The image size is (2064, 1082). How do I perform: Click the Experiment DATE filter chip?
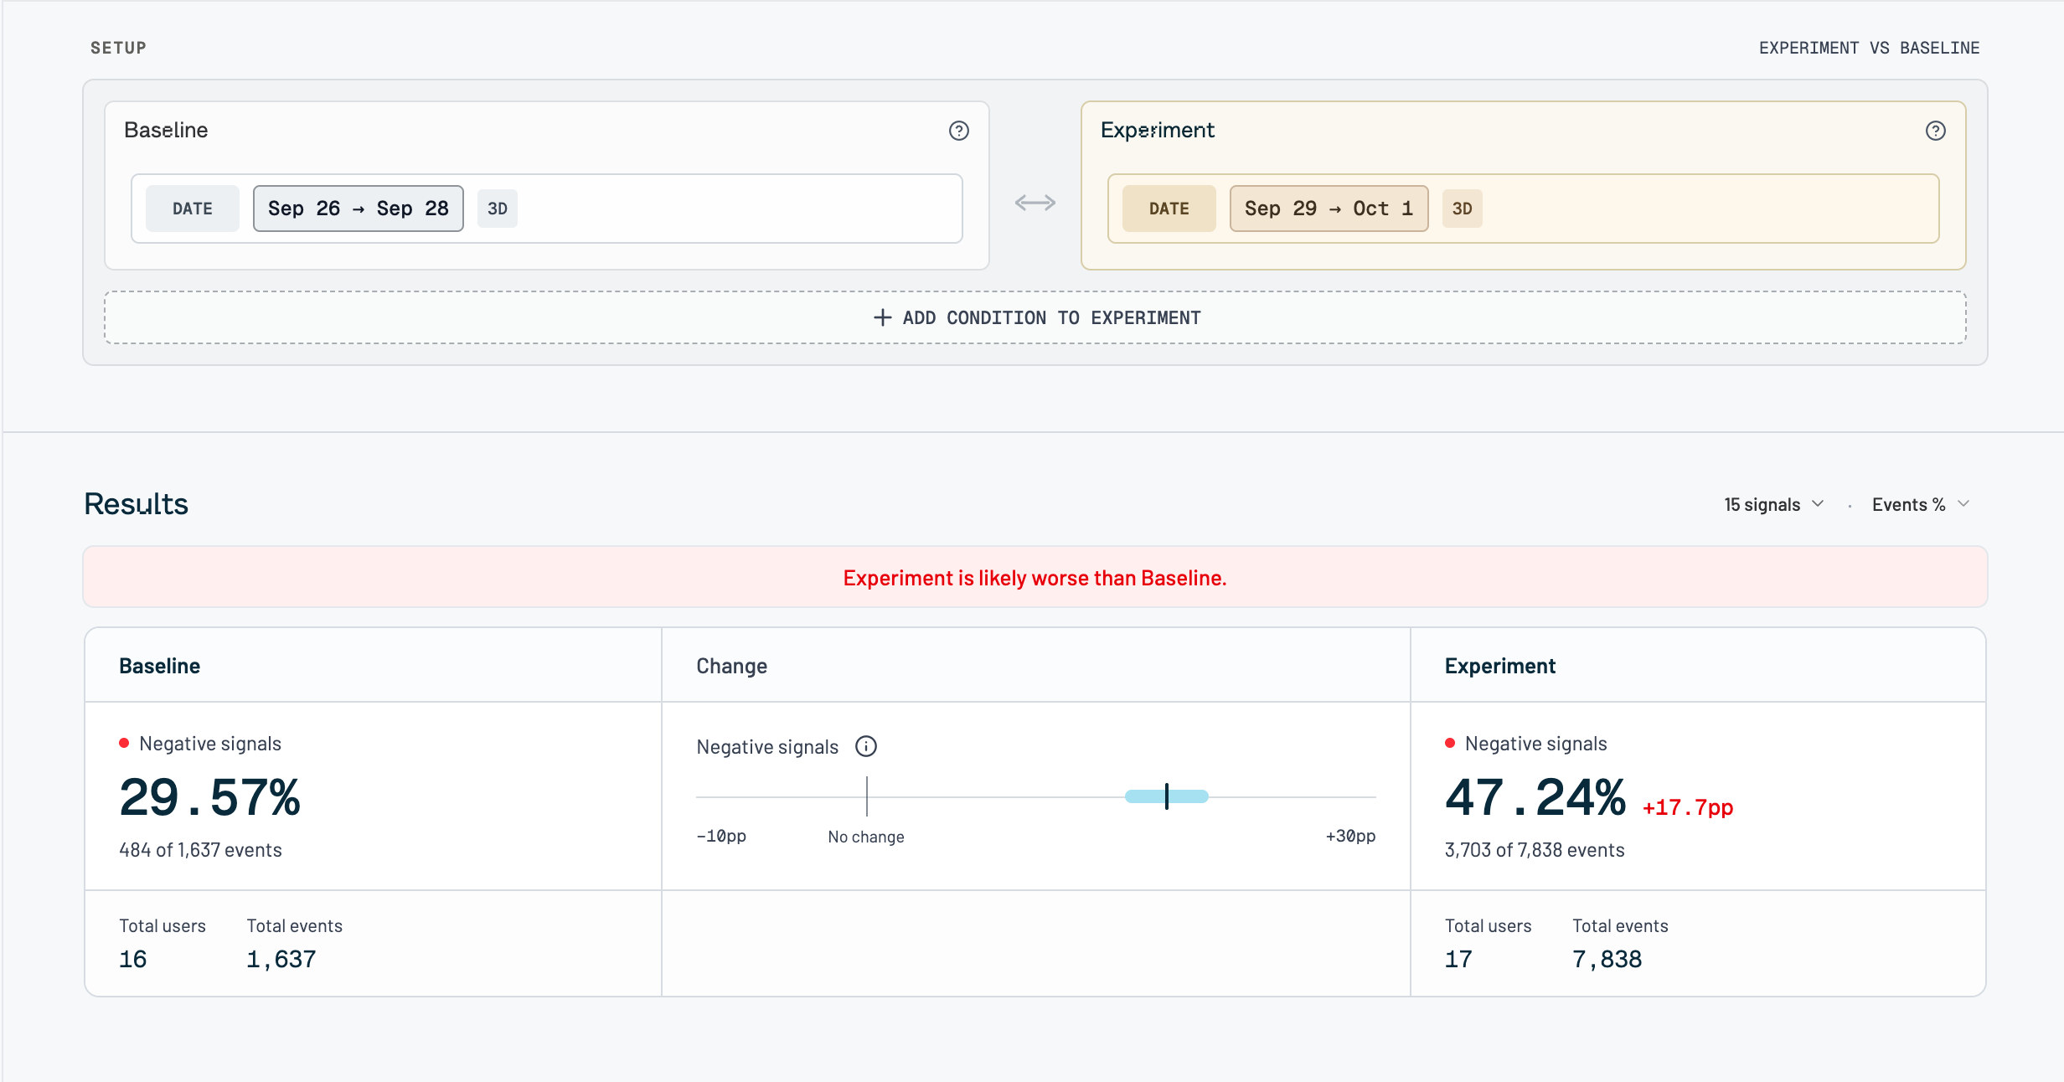(1169, 209)
